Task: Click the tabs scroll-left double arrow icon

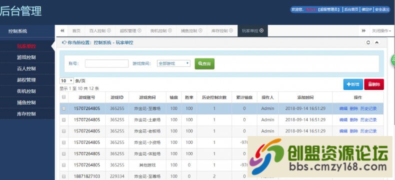Action: [x=62, y=30]
